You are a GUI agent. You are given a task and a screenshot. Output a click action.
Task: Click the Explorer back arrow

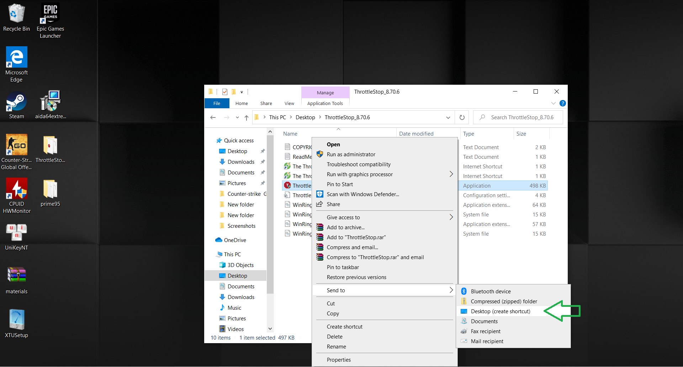tap(213, 117)
